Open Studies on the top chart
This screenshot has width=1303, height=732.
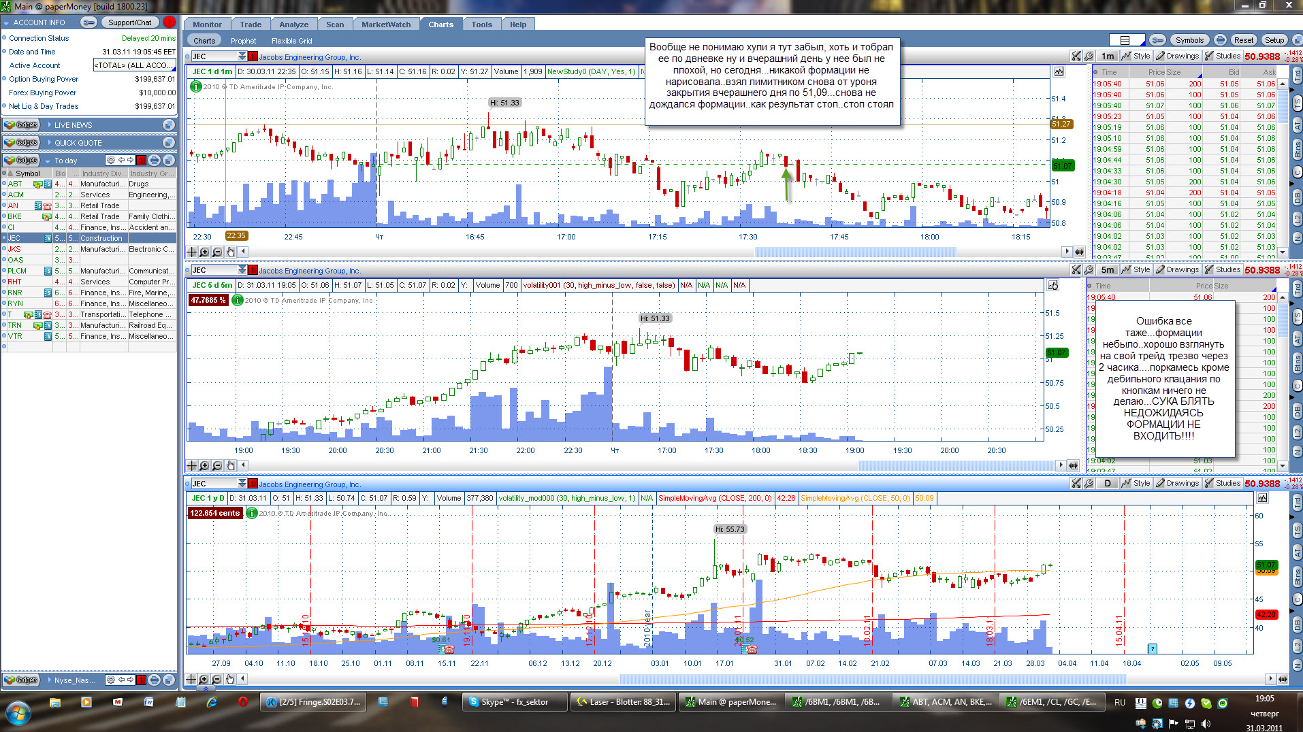[1223, 56]
